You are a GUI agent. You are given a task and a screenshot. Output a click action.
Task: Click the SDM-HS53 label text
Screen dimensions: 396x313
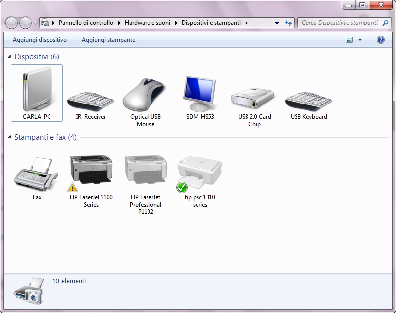point(200,117)
